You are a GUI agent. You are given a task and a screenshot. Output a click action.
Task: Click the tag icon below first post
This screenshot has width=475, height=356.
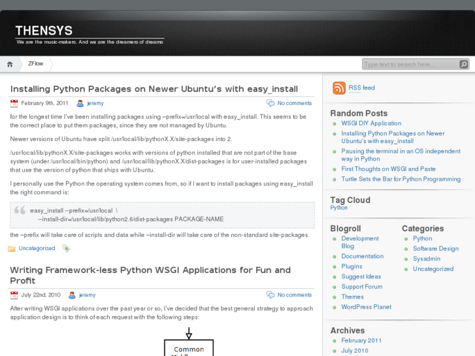click(x=66, y=248)
